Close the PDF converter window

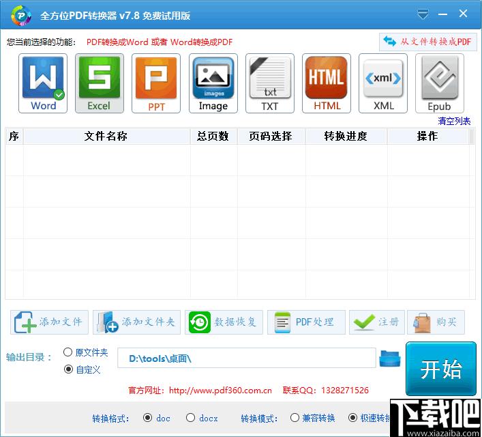coord(463,14)
